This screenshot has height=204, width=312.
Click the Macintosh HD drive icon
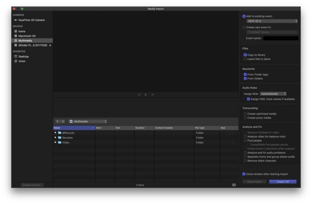(x=16, y=36)
